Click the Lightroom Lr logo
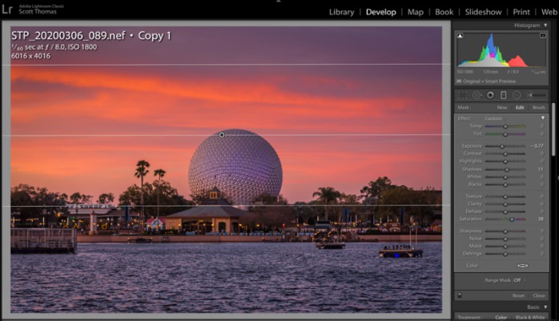Image resolution: width=559 pixels, height=321 pixels. pos(7,9)
